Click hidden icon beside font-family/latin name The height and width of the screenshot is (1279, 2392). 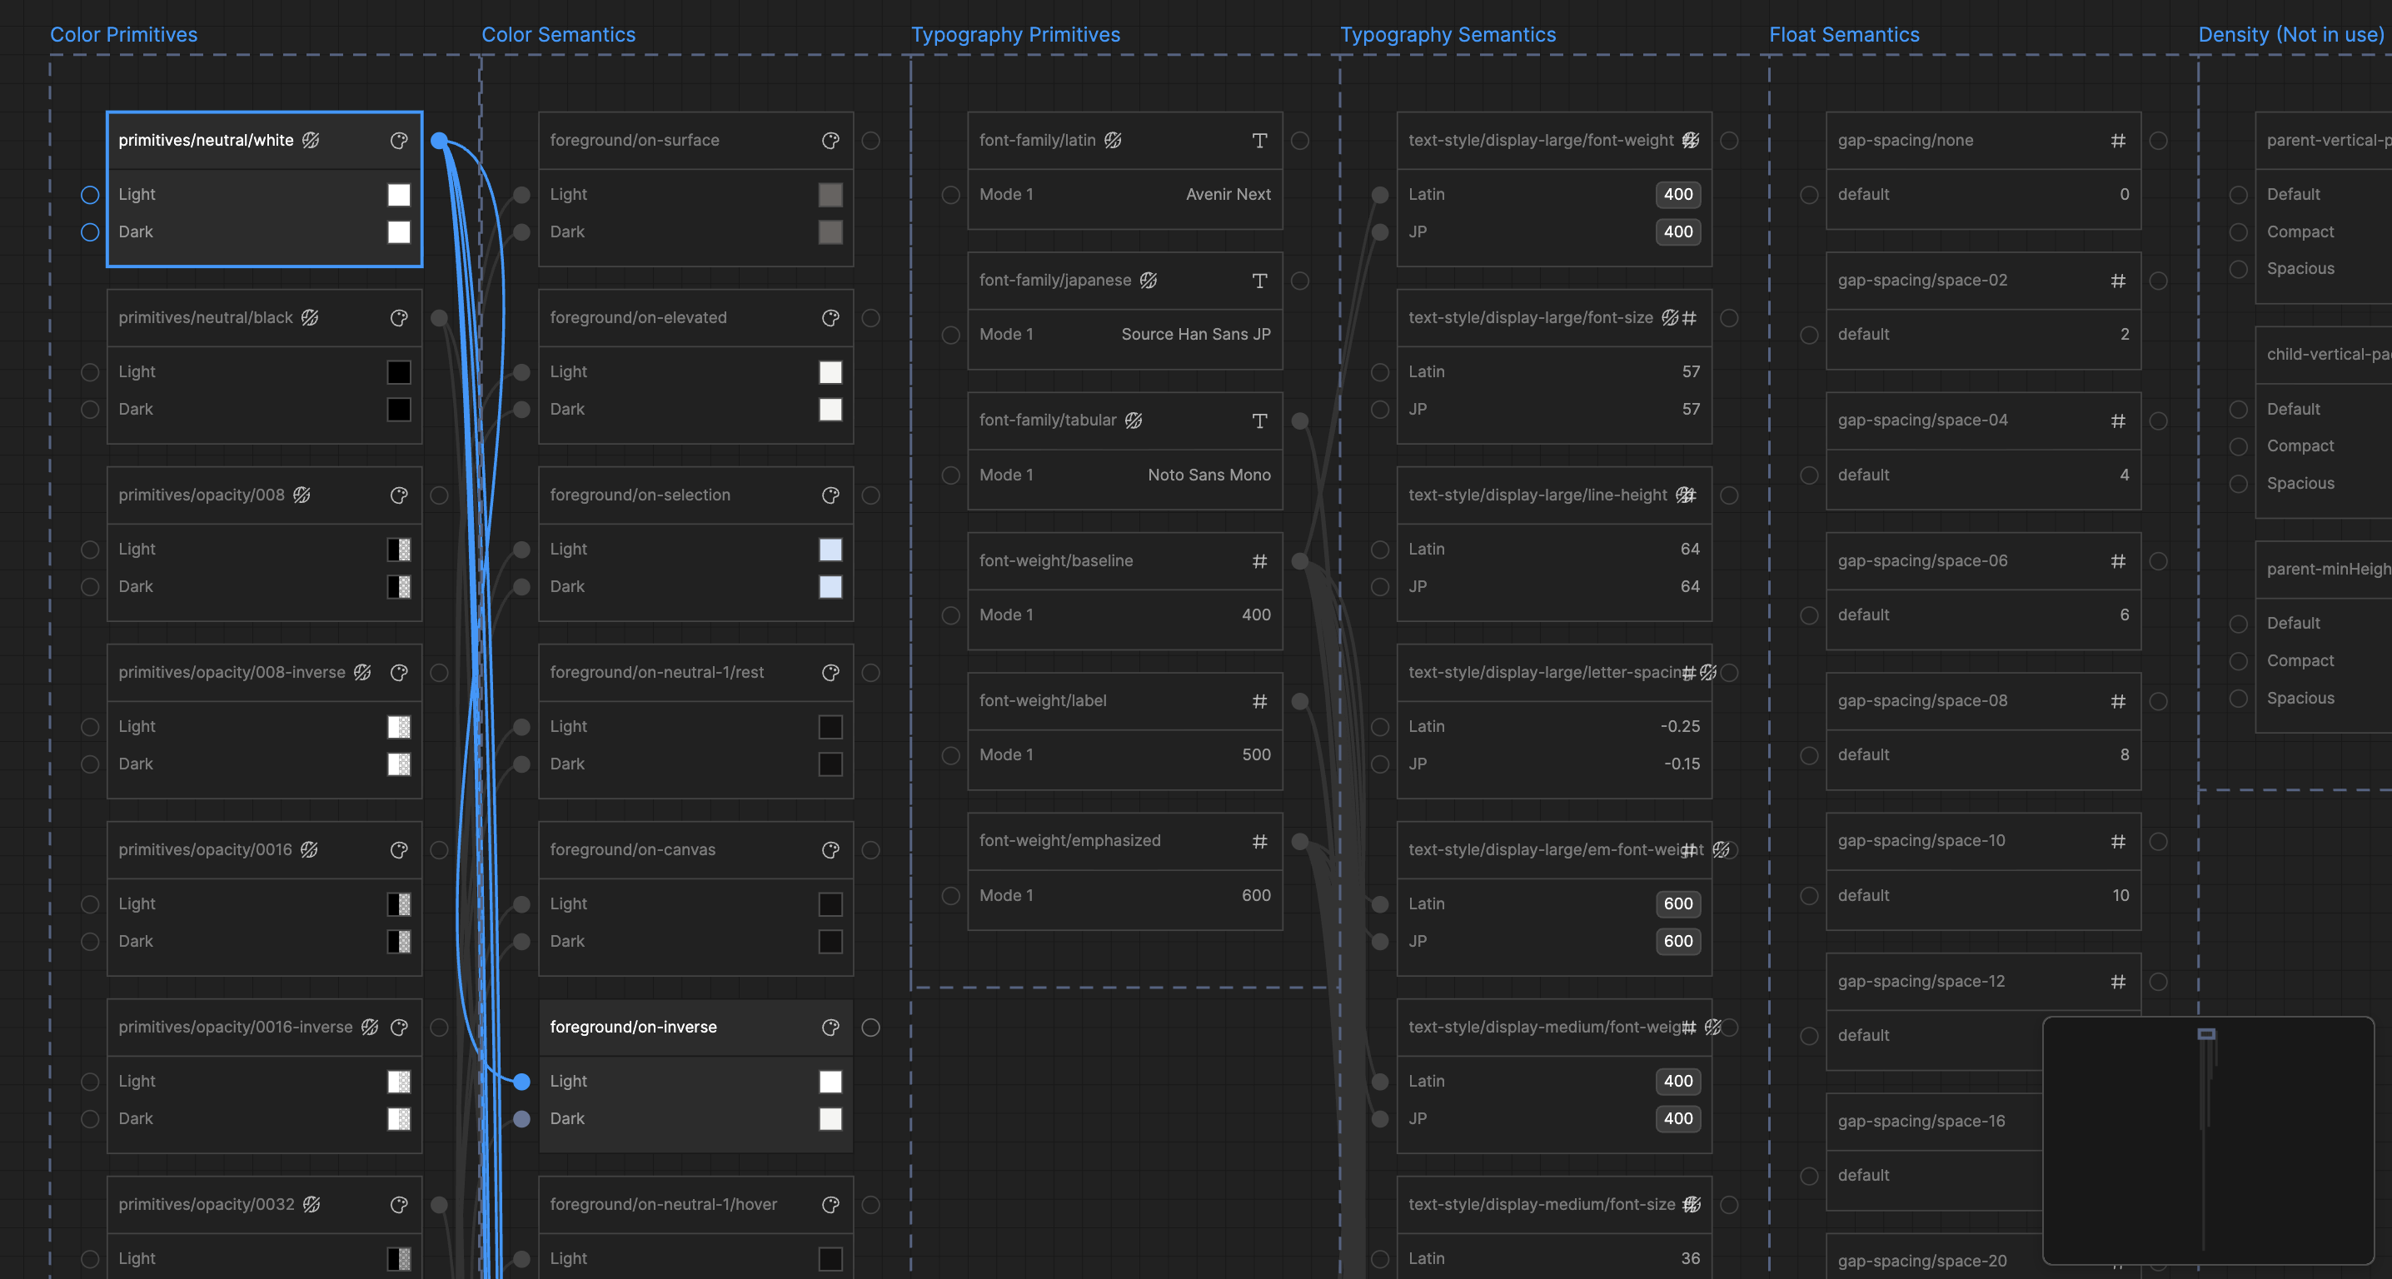point(1114,140)
